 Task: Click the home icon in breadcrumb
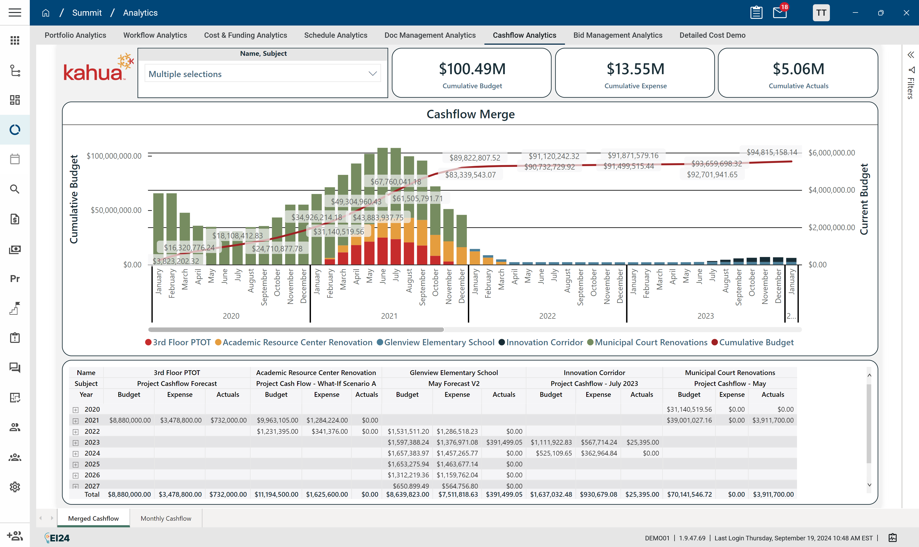[46, 13]
